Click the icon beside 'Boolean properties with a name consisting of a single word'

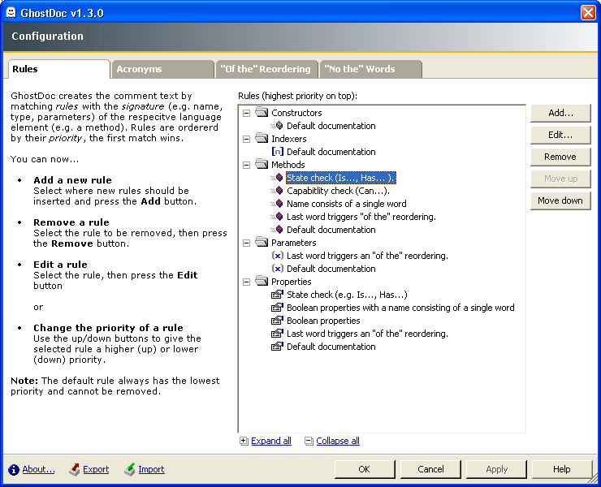tap(277, 308)
